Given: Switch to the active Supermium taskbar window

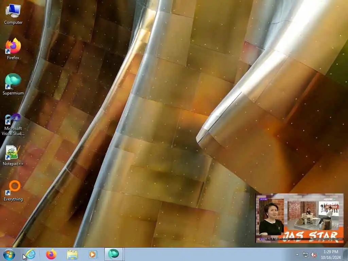Looking at the screenshot, I should (114, 254).
